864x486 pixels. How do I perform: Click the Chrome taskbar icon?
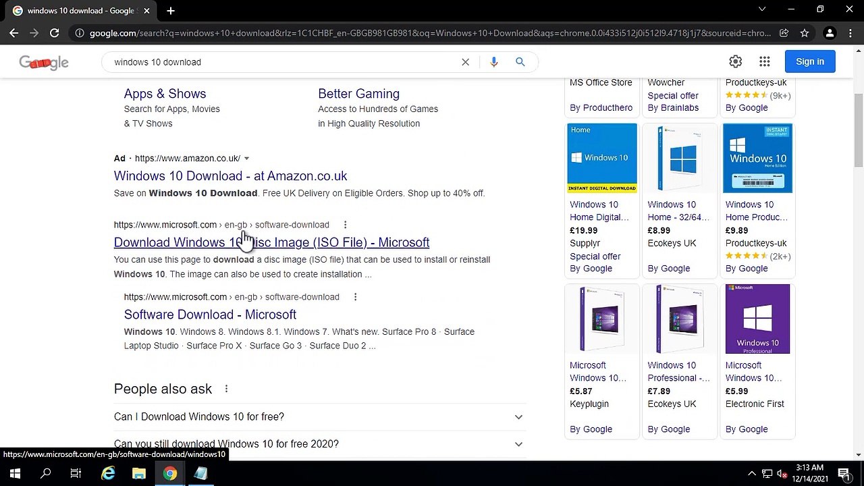click(x=170, y=473)
